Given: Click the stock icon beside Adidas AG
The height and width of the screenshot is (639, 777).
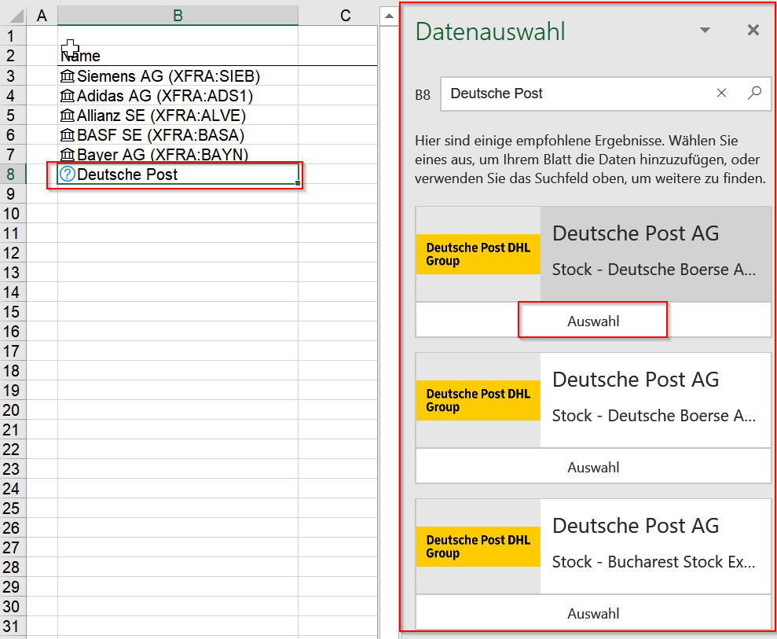Looking at the screenshot, I should click(67, 96).
